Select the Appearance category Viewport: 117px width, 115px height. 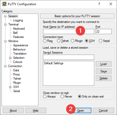pyautogui.click(x=21, y=45)
